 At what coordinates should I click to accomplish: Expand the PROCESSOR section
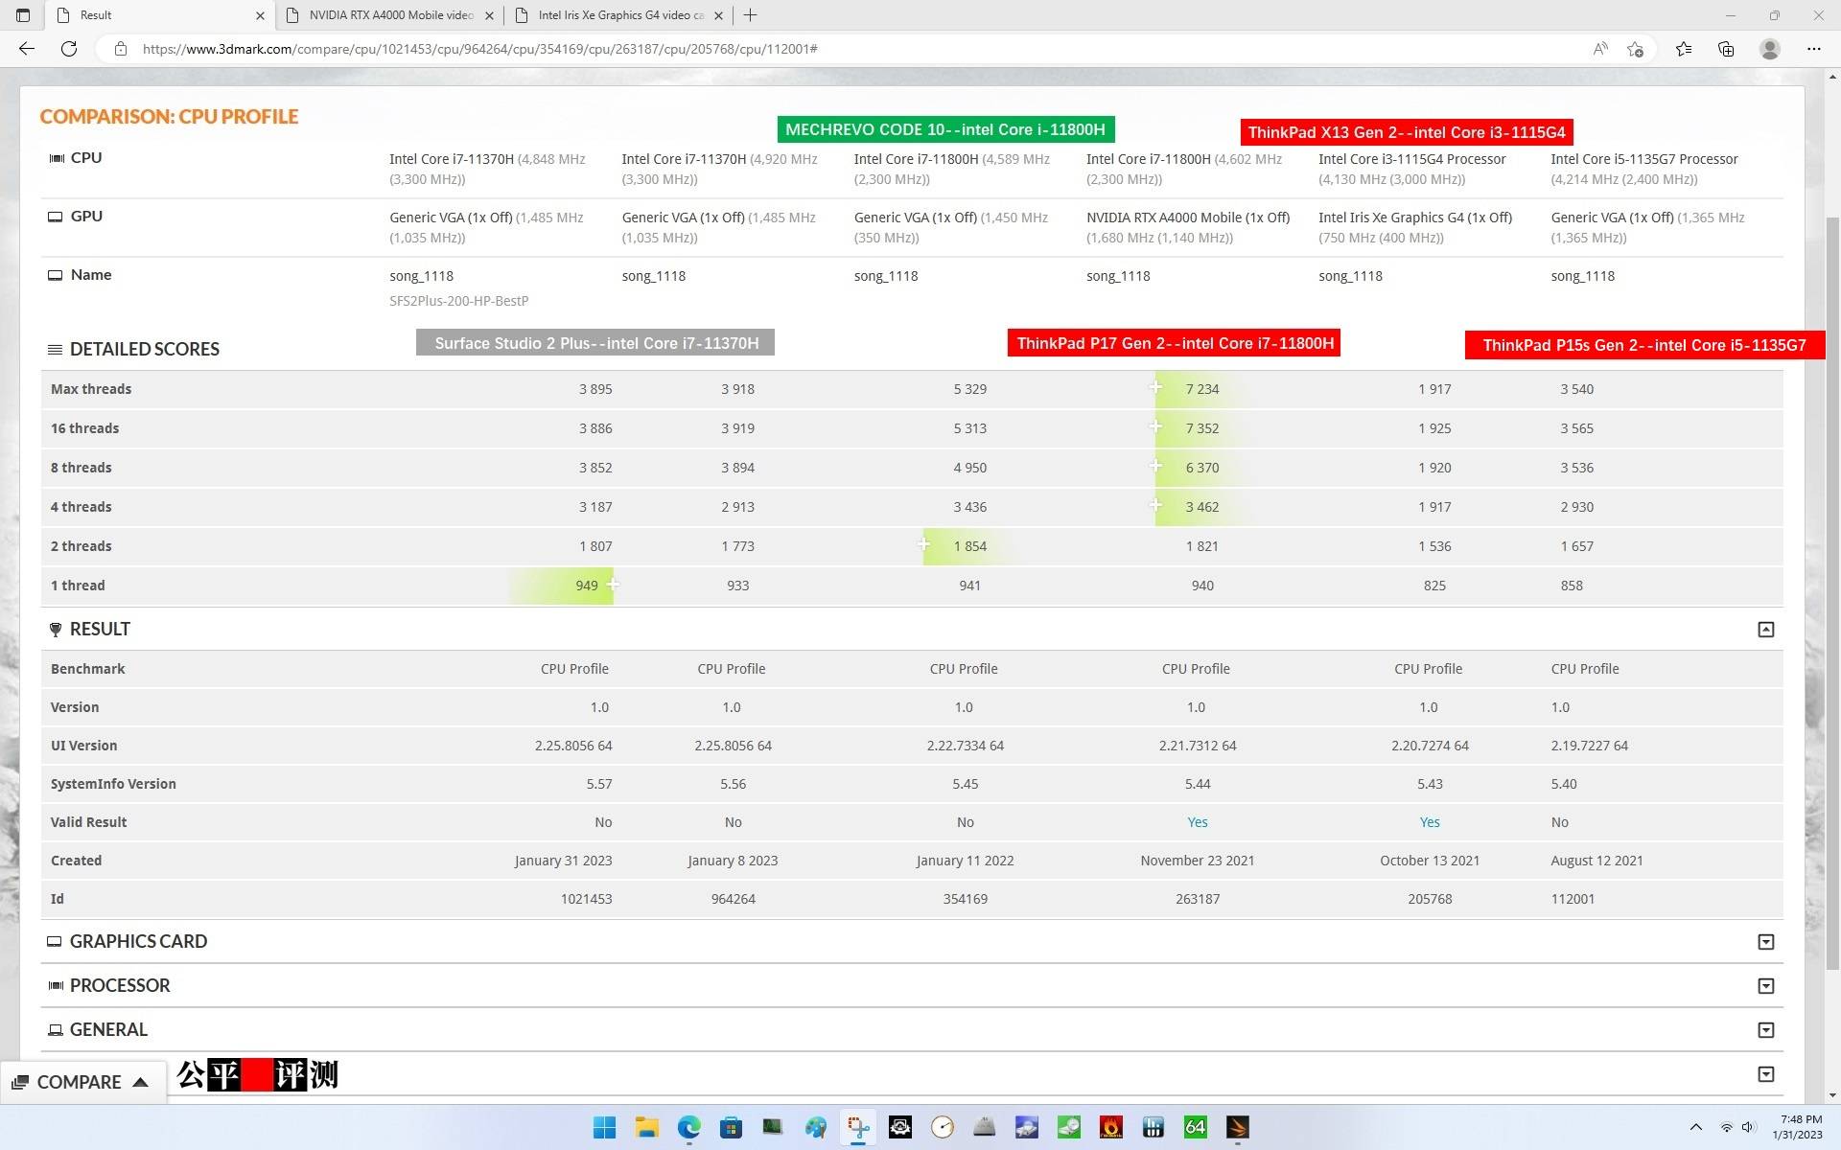click(1765, 986)
